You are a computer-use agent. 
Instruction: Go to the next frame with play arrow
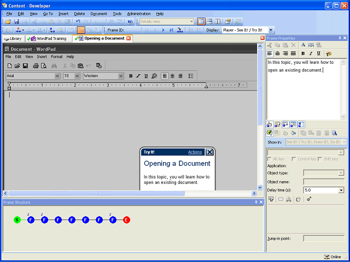point(164,30)
